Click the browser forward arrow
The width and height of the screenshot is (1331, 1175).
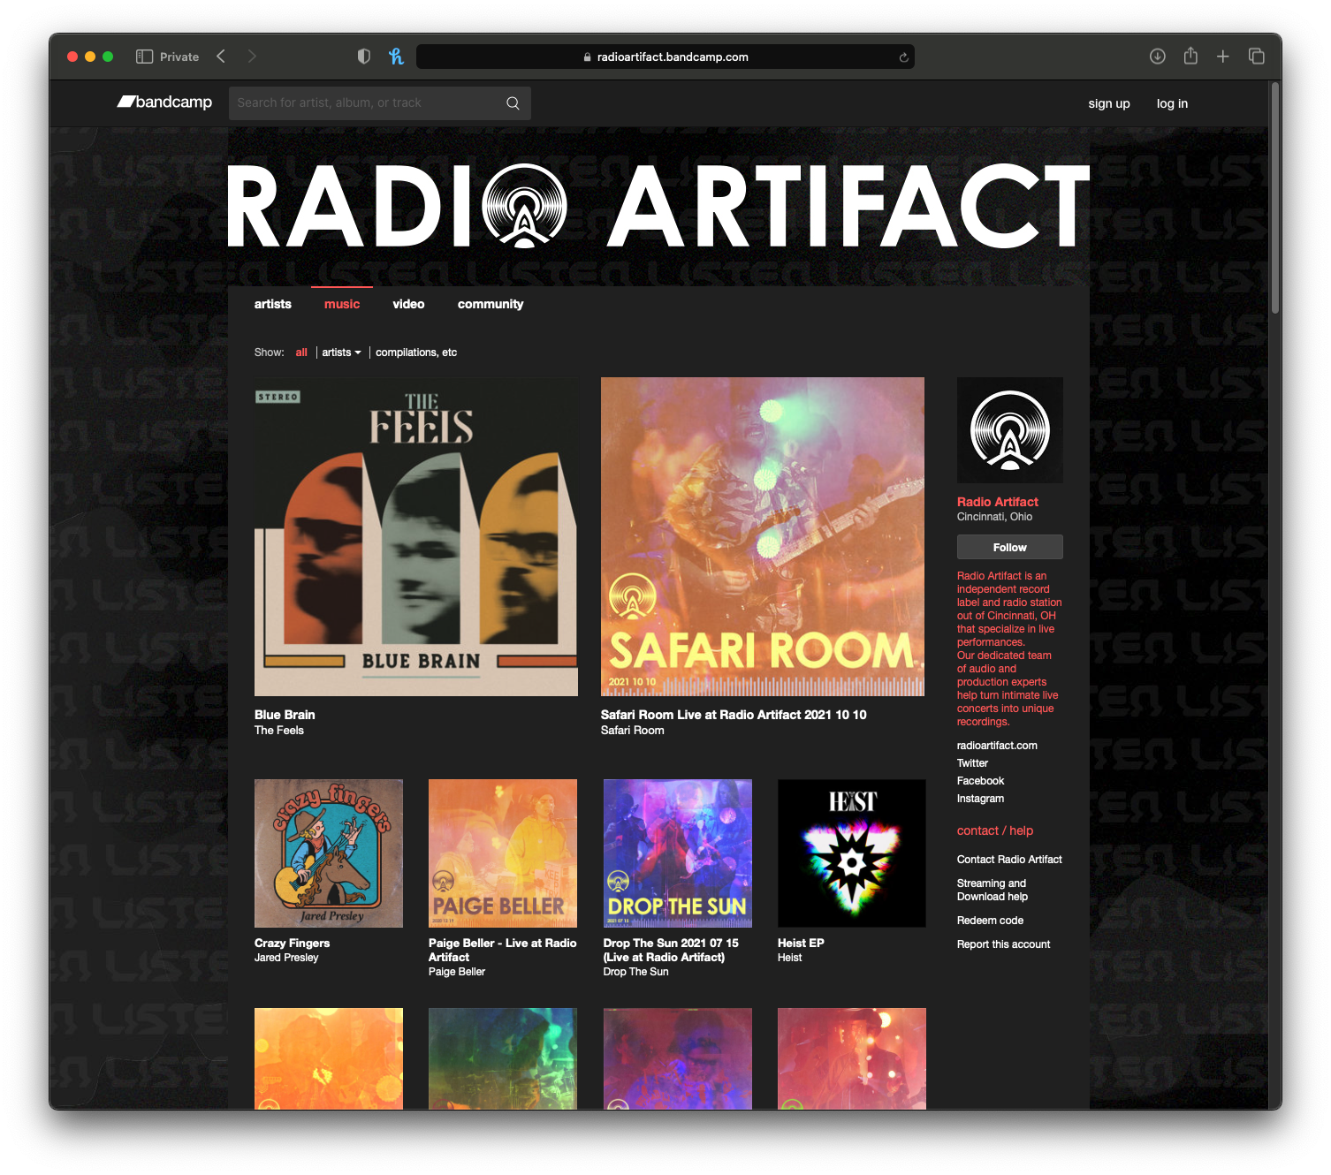click(x=252, y=57)
